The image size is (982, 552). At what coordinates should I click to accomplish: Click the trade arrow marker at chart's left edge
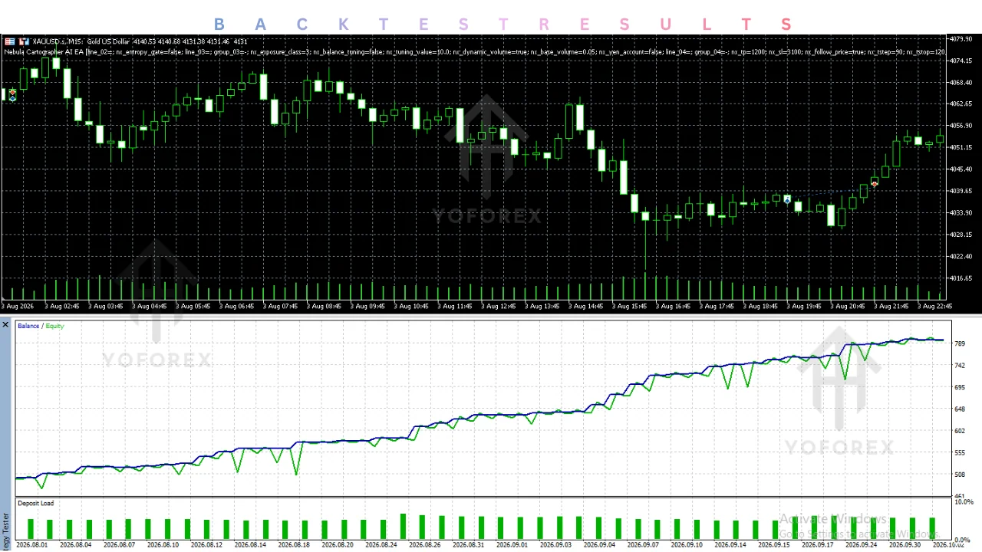12,95
